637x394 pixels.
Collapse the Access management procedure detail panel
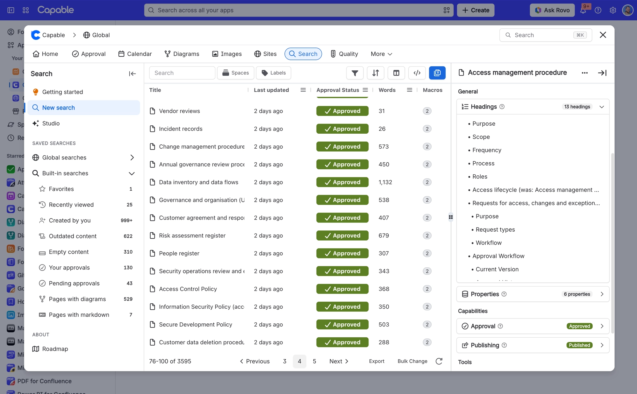coord(602,73)
